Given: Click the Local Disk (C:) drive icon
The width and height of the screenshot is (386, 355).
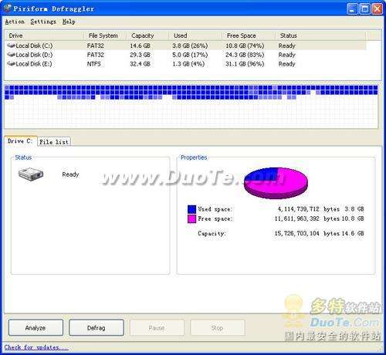Looking at the screenshot, I should (x=12, y=46).
